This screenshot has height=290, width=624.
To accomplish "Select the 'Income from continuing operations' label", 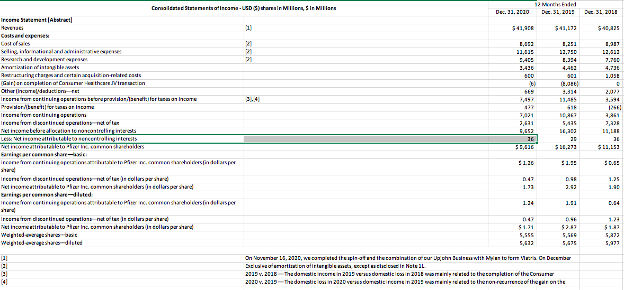I will pyautogui.click(x=44, y=115).
